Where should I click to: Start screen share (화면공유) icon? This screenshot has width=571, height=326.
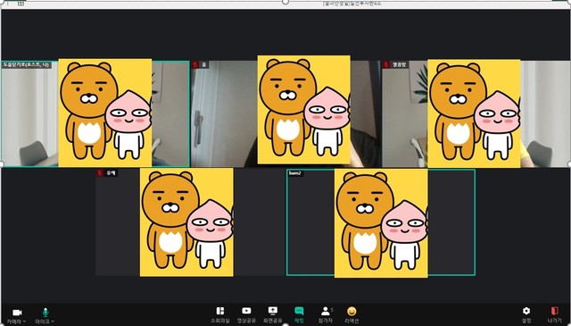pyautogui.click(x=273, y=311)
